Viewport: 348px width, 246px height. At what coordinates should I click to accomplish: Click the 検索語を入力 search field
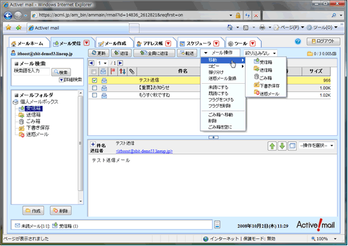click(x=31, y=71)
